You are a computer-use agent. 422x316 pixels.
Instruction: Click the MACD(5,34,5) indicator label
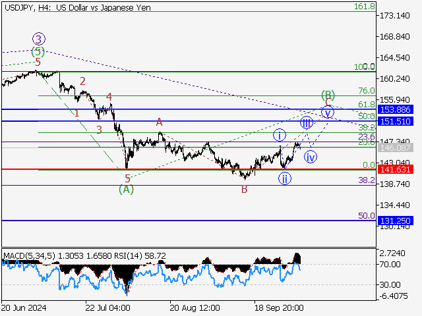tap(30, 256)
